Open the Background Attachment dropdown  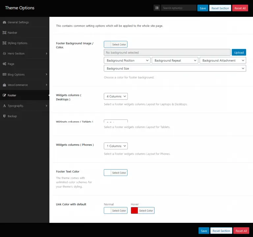click(x=223, y=60)
